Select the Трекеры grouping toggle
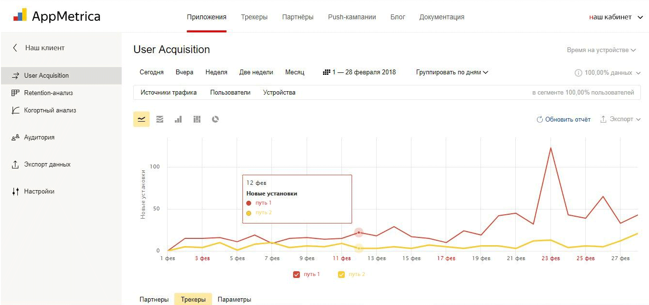Viewport: 649px width, 305px height. 193,300
